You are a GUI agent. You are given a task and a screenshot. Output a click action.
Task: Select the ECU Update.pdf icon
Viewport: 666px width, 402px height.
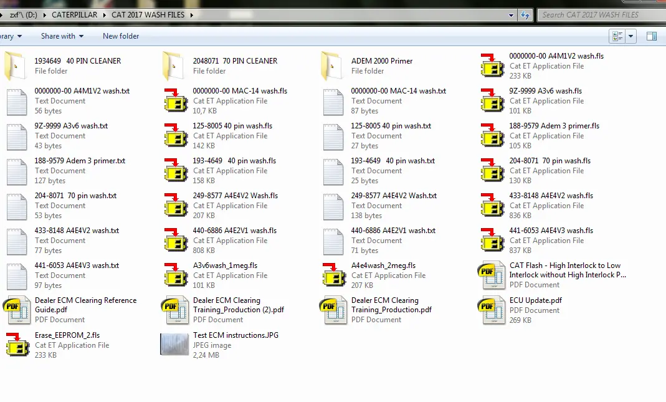[492, 310]
